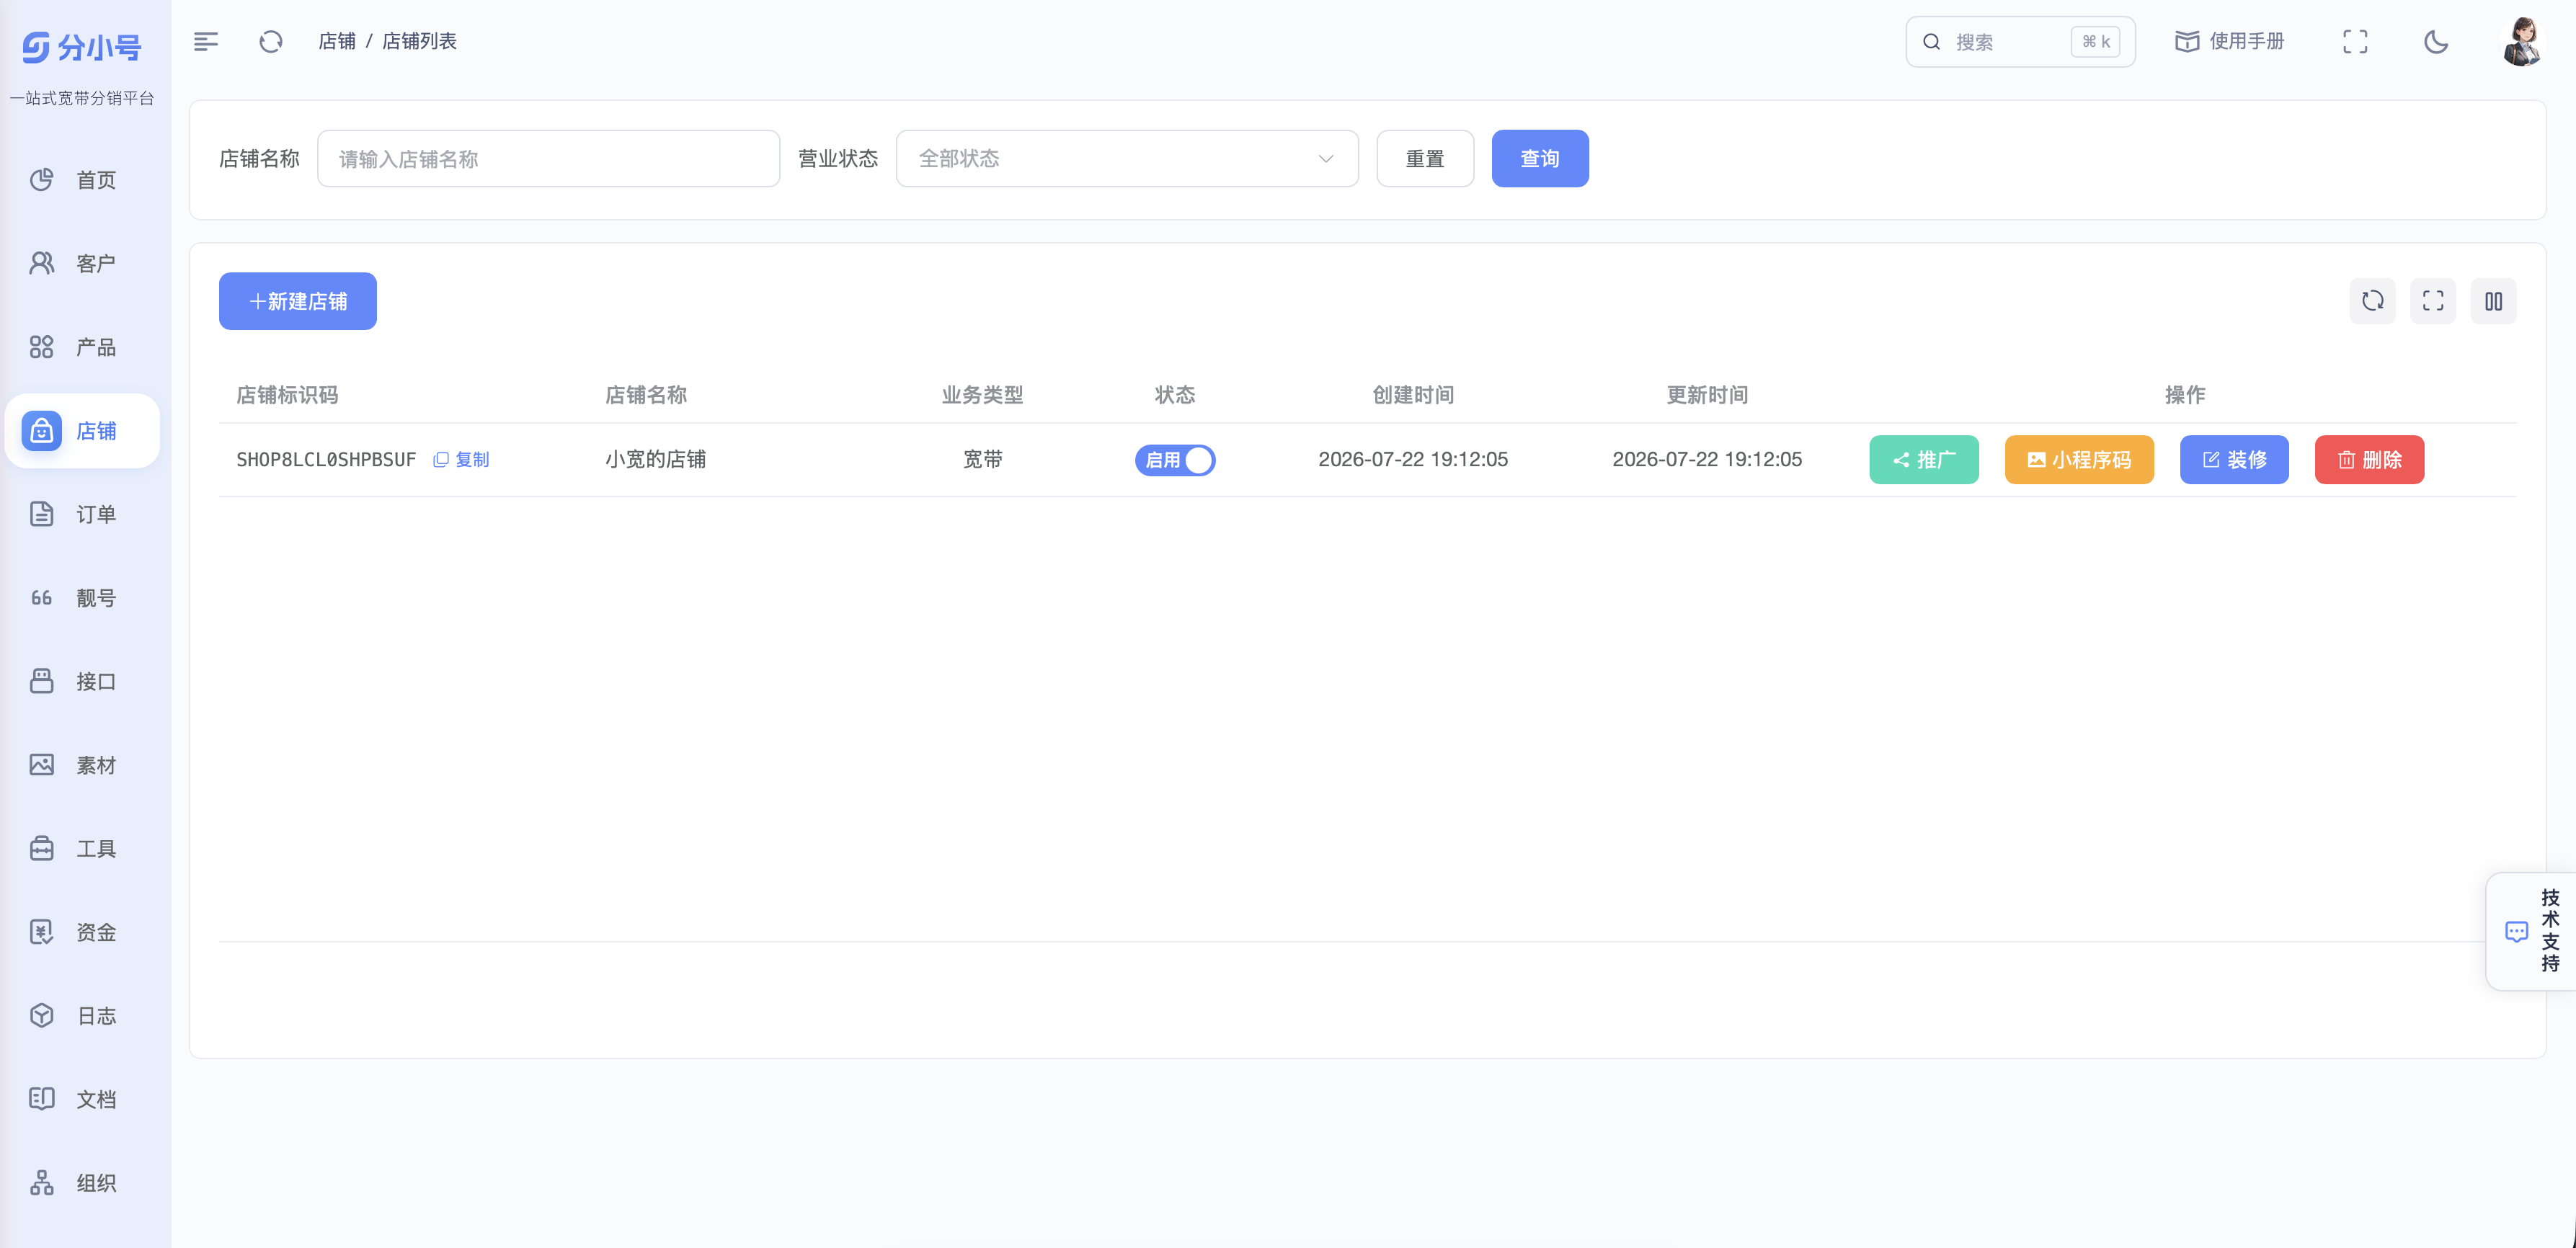Image resolution: width=2576 pixels, height=1248 pixels.
Task: Open the 使用手册 user manual
Action: click(2229, 41)
